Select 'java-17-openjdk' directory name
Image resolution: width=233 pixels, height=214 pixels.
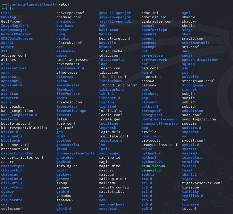115,17
